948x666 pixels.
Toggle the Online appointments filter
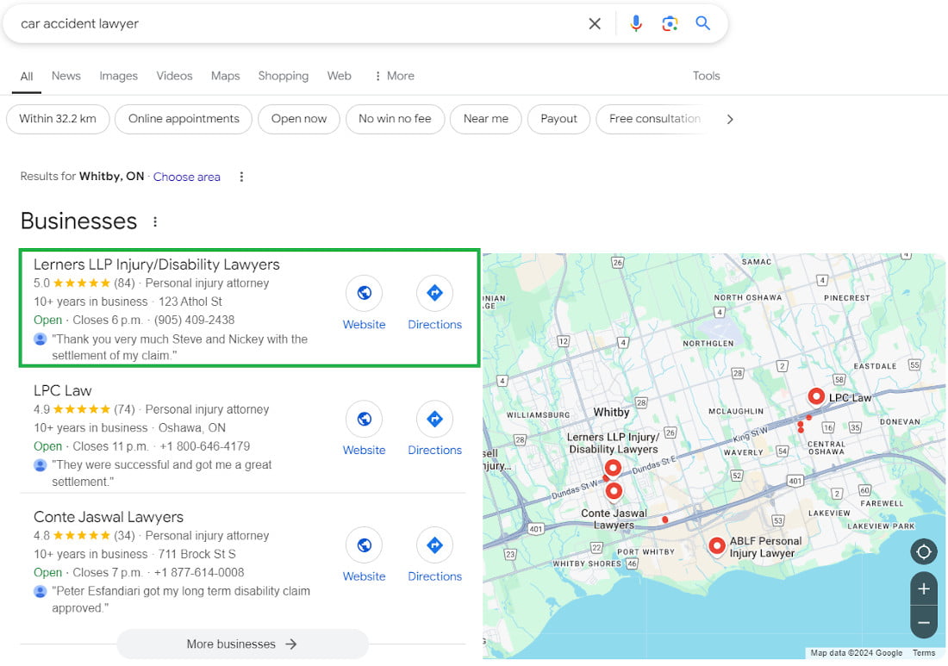pyautogui.click(x=184, y=119)
